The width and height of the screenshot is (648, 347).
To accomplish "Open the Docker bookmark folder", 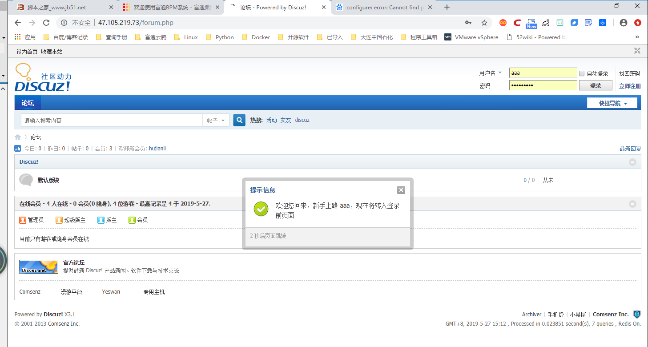I will coord(256,37).
